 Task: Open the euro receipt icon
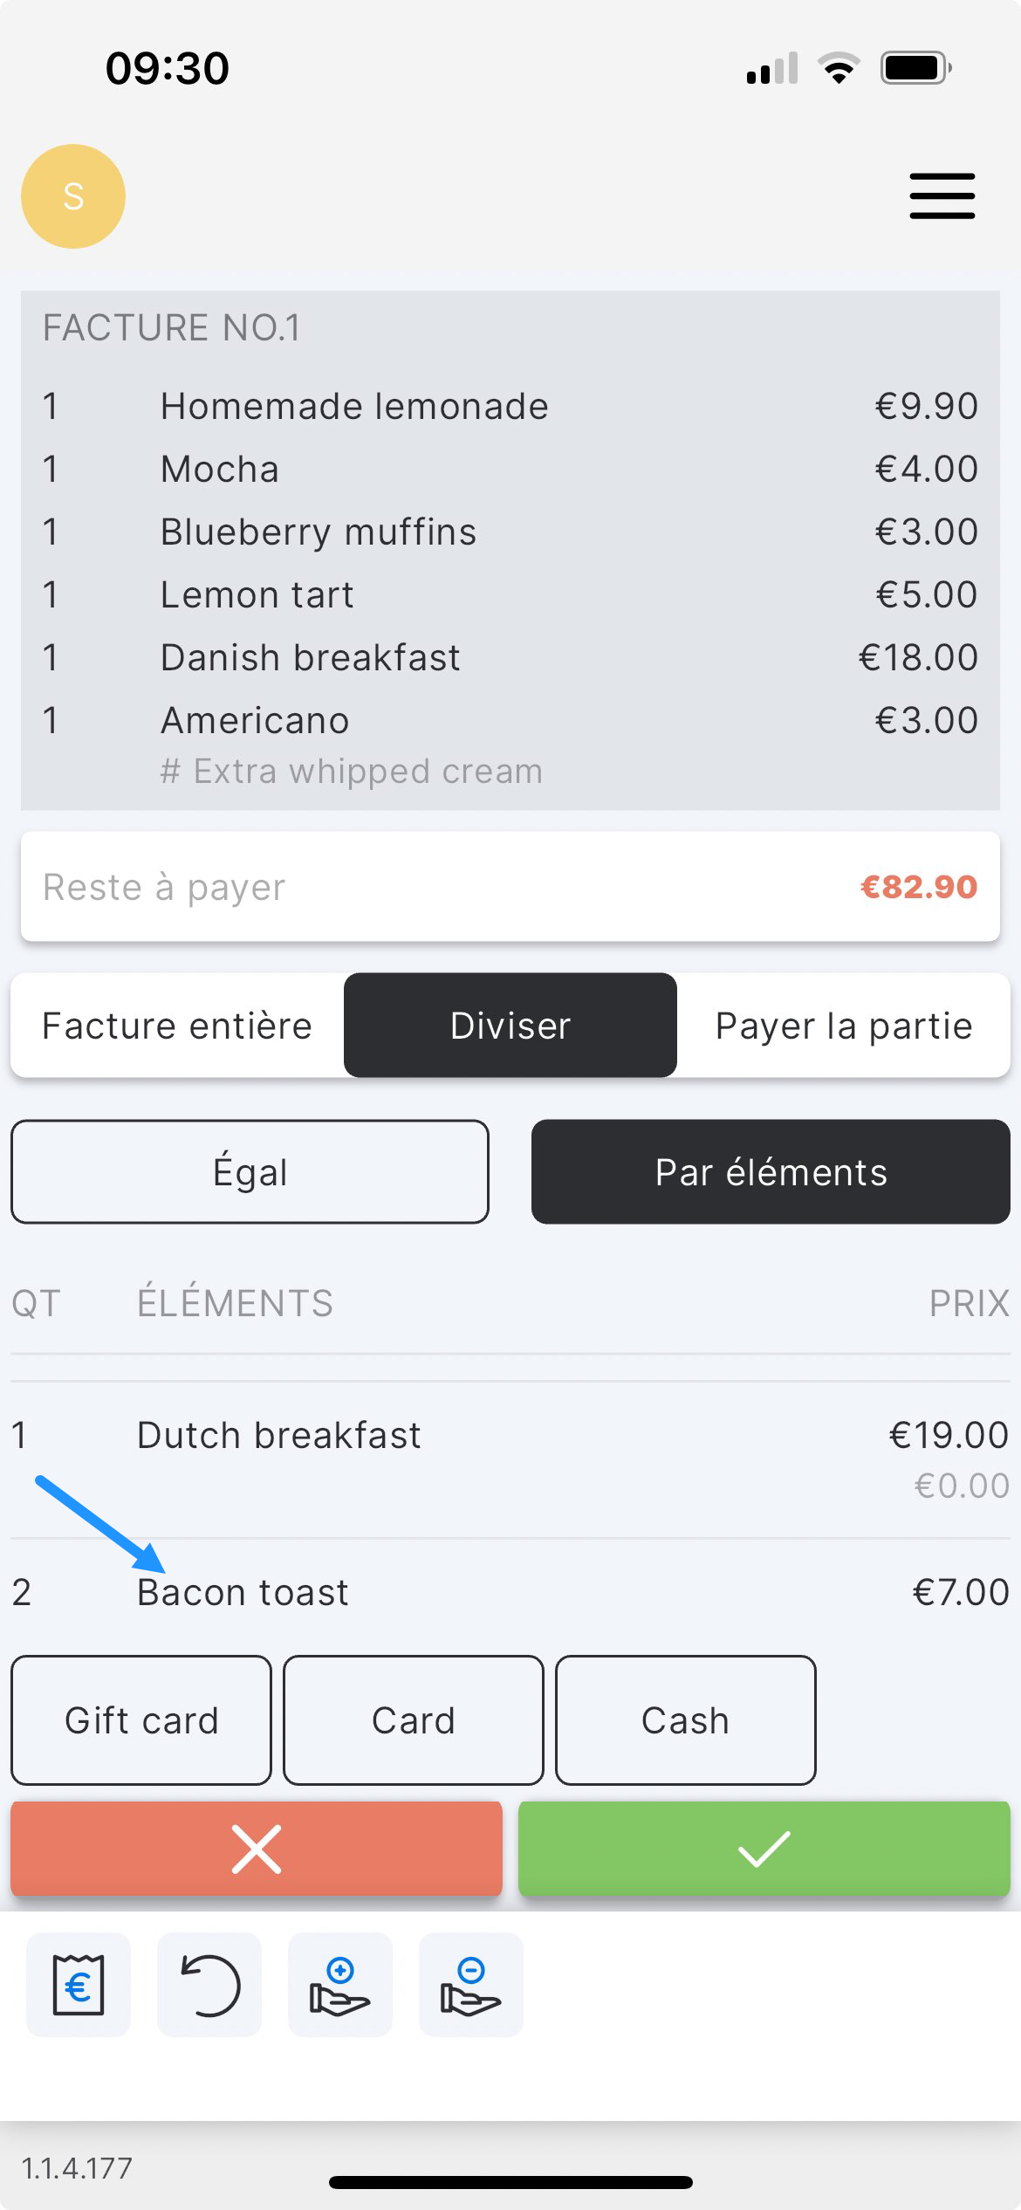point(79,1985)
